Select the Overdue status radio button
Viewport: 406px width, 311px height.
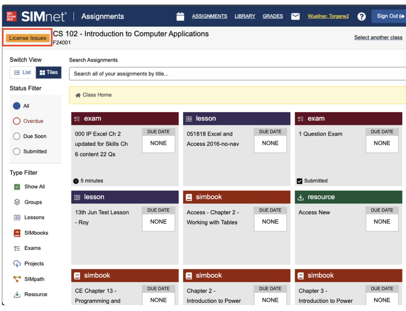17,121
